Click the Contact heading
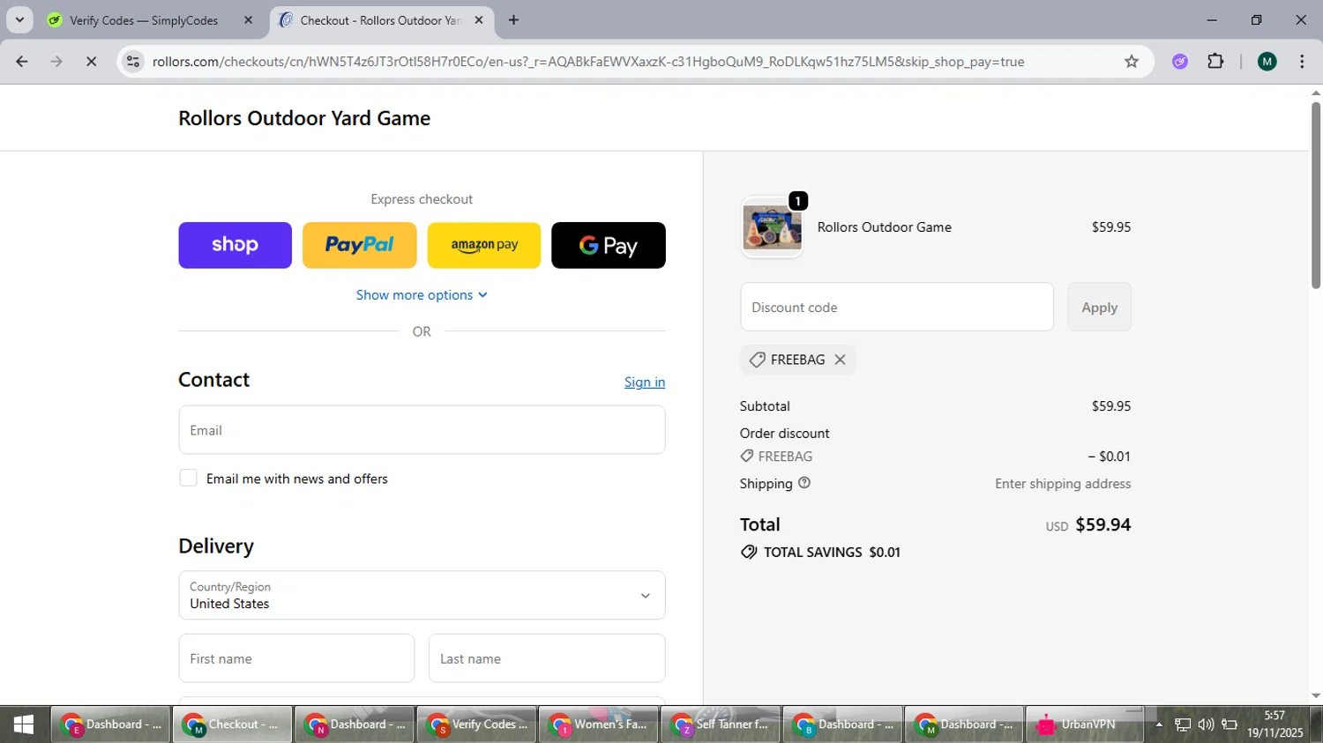 click(214, 380)
